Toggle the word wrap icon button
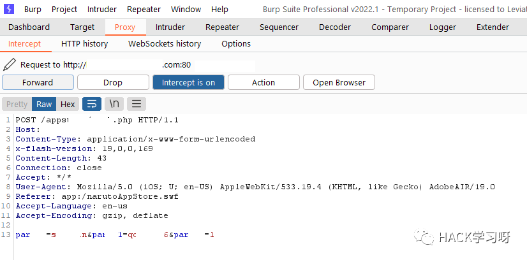Viewport: 527px width, 260px height. click(x=92, y=104)
